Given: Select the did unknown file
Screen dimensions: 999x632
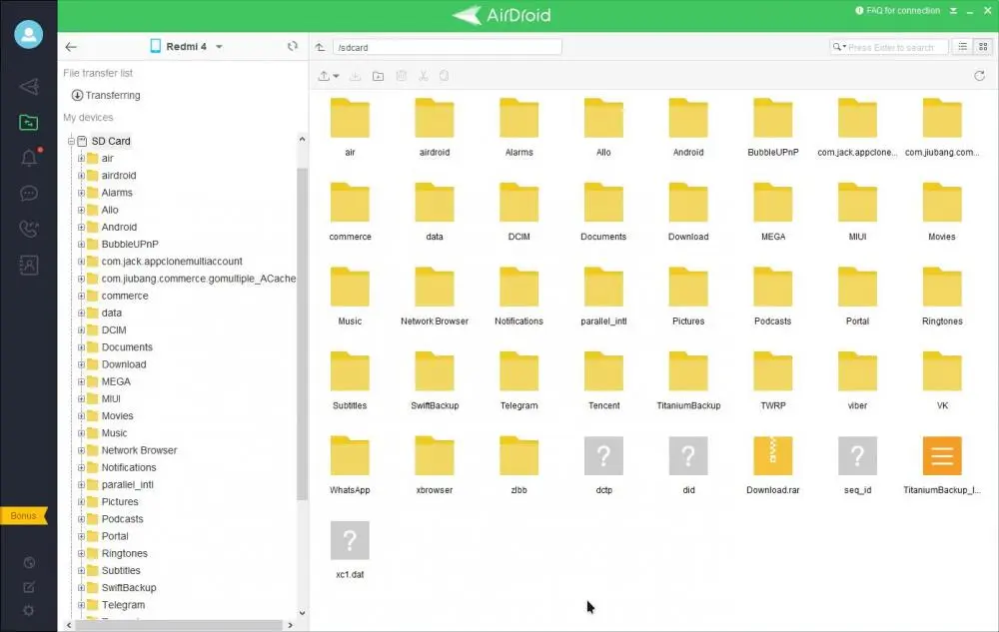Looking at the screenshot, I should coord(688,455).
